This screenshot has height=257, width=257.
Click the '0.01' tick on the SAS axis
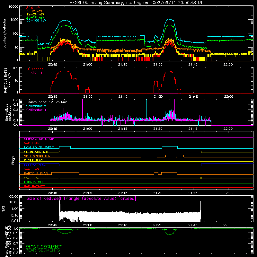pos(15,221)
